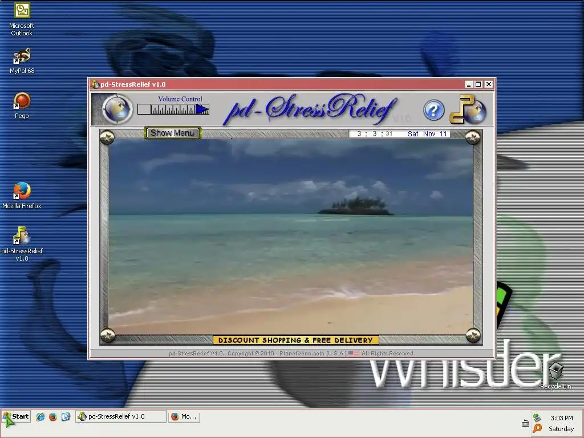Click the third quick launch icon
This screenshot has height=438, width=584.
[x=66, y=417]
